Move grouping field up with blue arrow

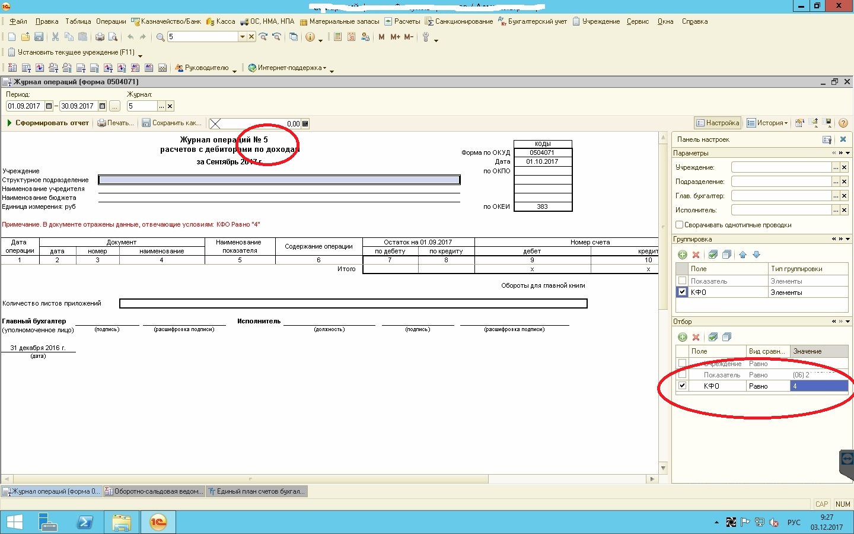pos(743,255)
